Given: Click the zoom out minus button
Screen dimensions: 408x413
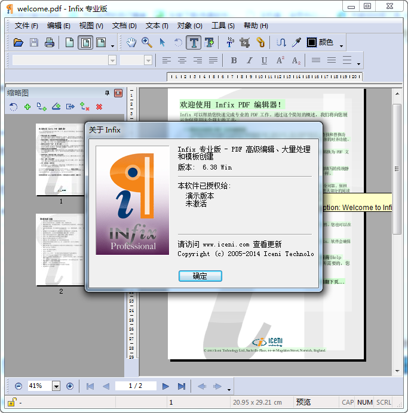Looking at the screenshot, I should [19, 386].
